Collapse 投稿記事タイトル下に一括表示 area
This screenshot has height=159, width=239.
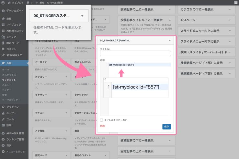pos(170,20)
